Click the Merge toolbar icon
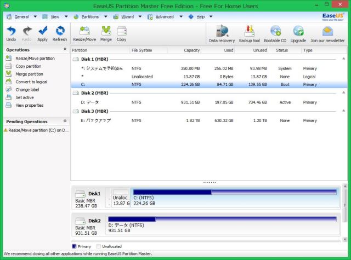 pos(106,31)
